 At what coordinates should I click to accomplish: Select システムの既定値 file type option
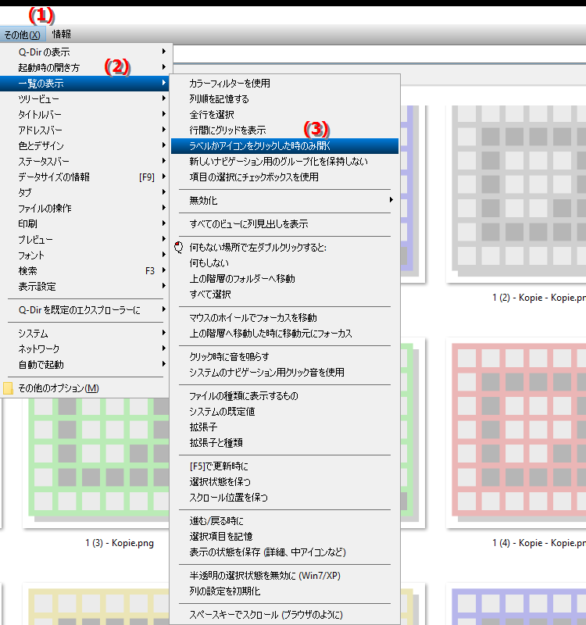click(x=284, y=412)
